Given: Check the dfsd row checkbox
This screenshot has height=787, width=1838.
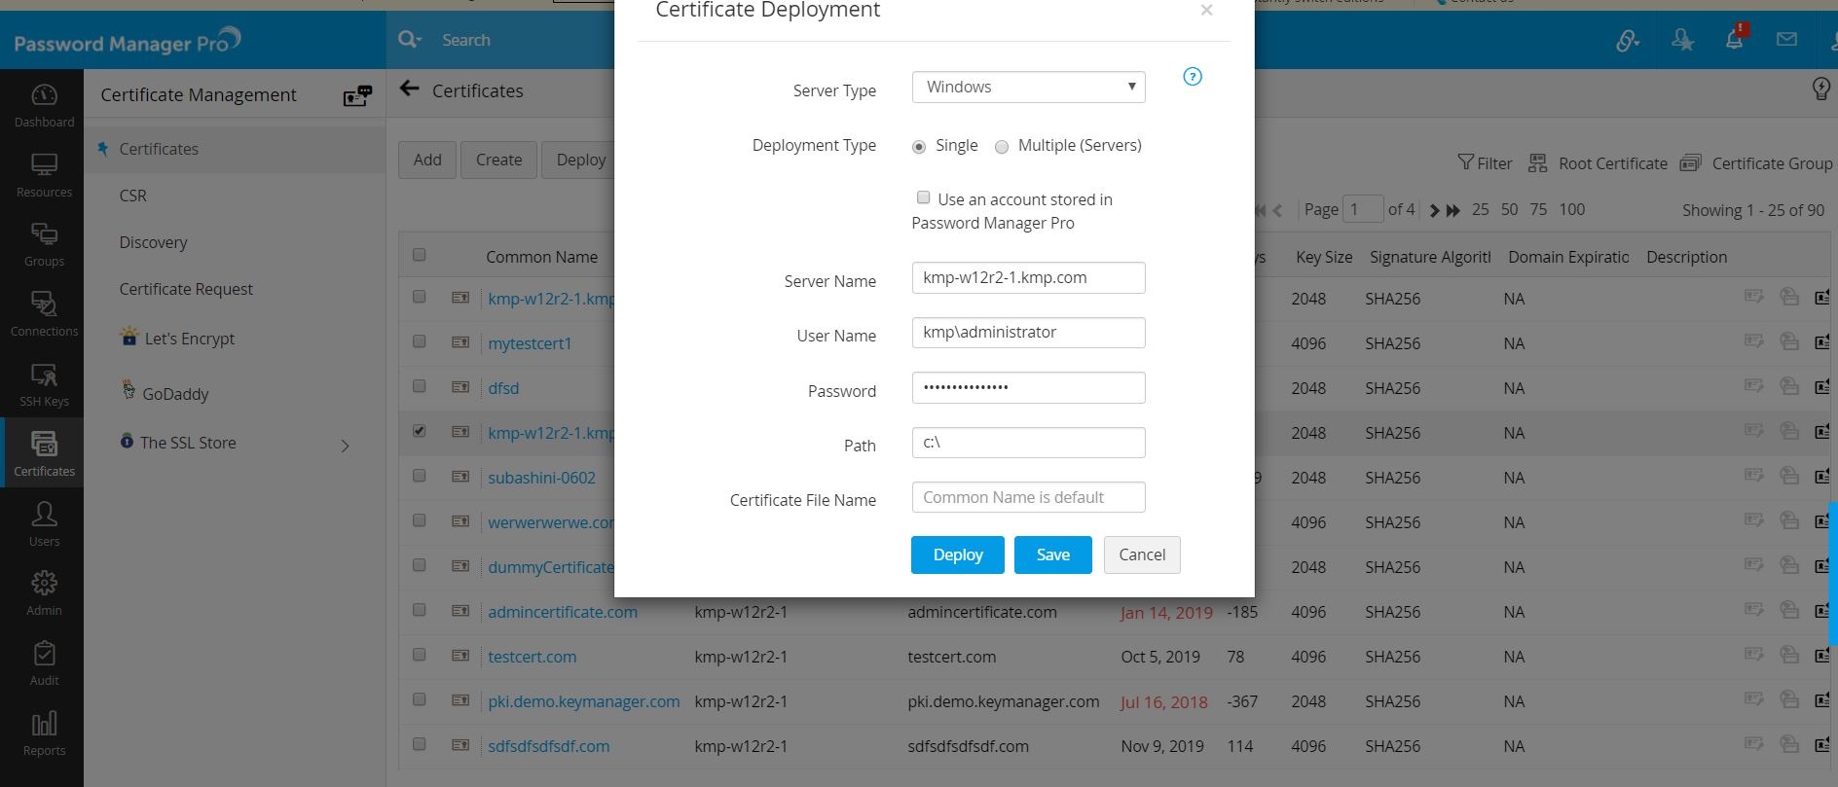Looking at the screenshot, I should (x=420, y=386).
